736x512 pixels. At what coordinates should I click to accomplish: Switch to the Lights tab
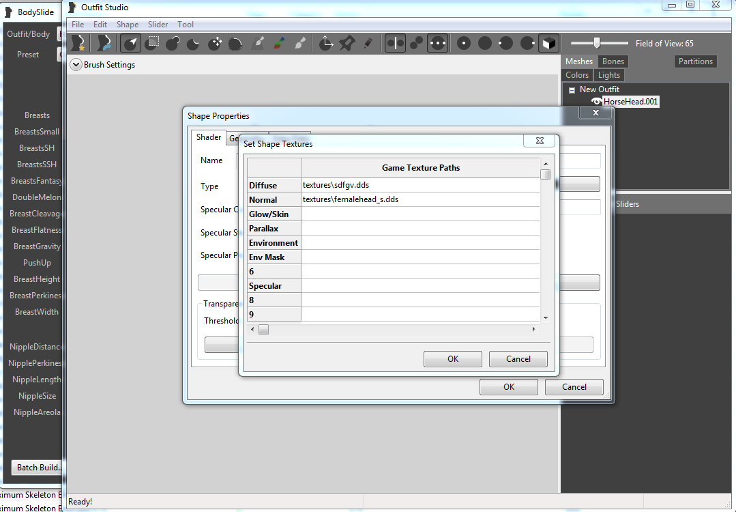click(609, 75)
